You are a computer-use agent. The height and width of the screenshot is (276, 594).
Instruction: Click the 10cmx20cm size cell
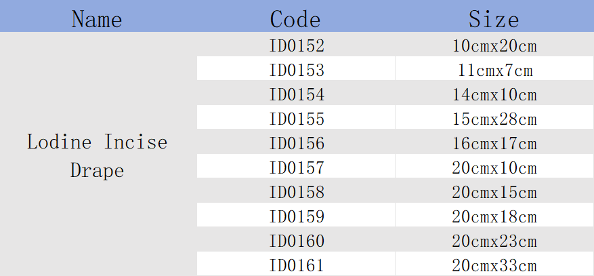click(x=494, y=44)
